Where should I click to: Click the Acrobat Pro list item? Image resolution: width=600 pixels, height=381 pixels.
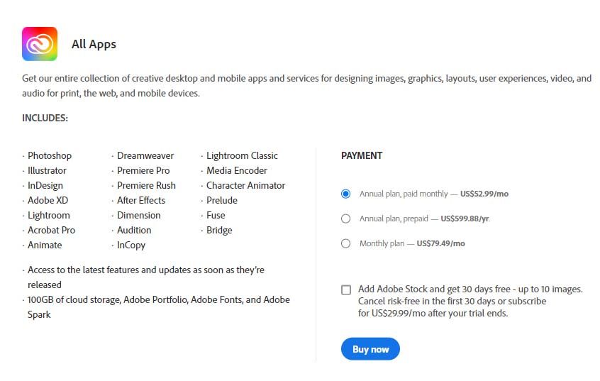[51, 230]
